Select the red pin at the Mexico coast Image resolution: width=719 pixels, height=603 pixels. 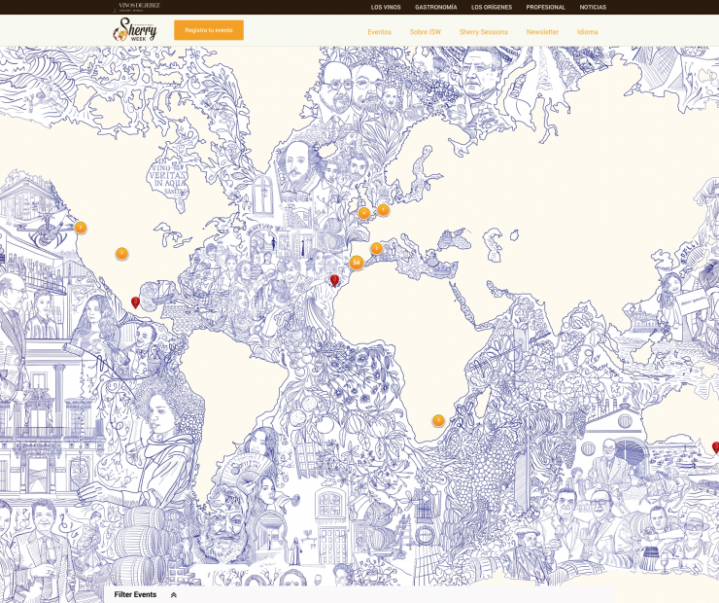click(x=135, y=302)
